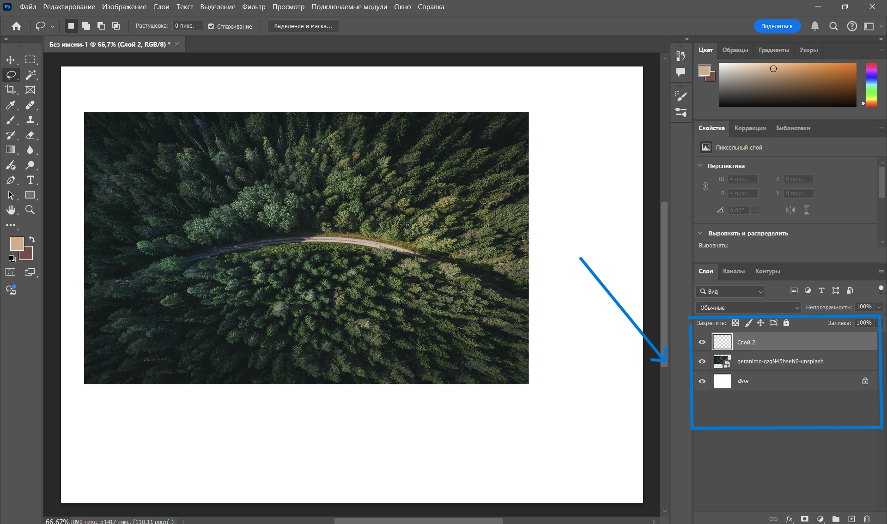This screenshot has width=887, height=524.
Task: Open the blend mode Обычные dropdown
Action: 748,307
